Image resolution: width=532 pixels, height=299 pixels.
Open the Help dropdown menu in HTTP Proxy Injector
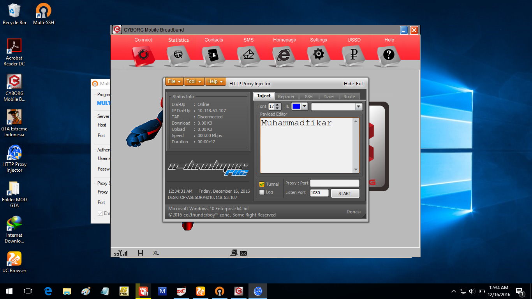(x=215, y=81)
